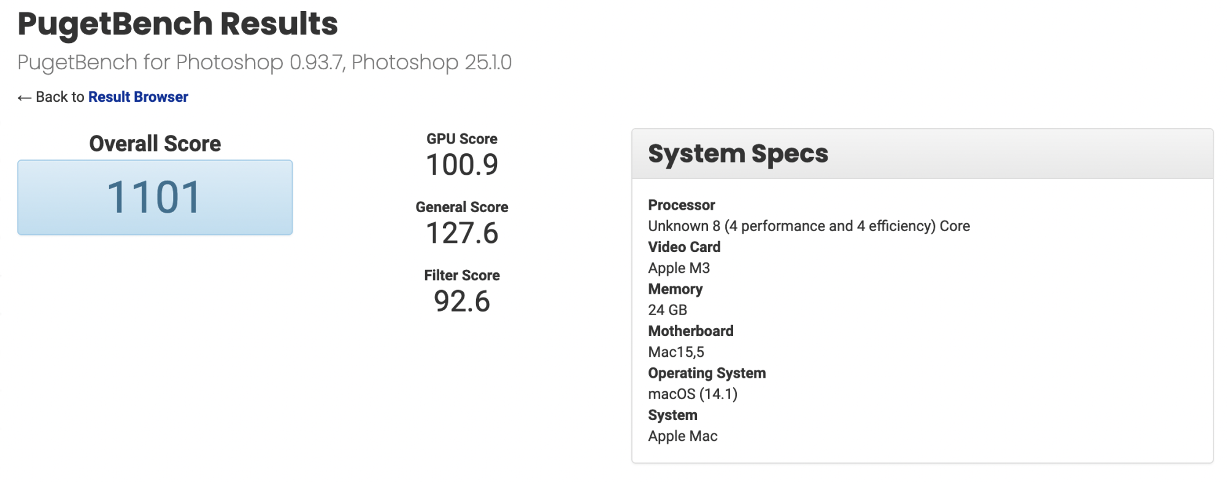Click the macOS (14.1) operating system value

pos(693,394)
